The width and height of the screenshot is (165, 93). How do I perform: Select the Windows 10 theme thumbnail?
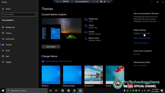point(94,75)
